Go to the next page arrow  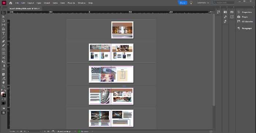pyautogui.click(x=45, y=132)
